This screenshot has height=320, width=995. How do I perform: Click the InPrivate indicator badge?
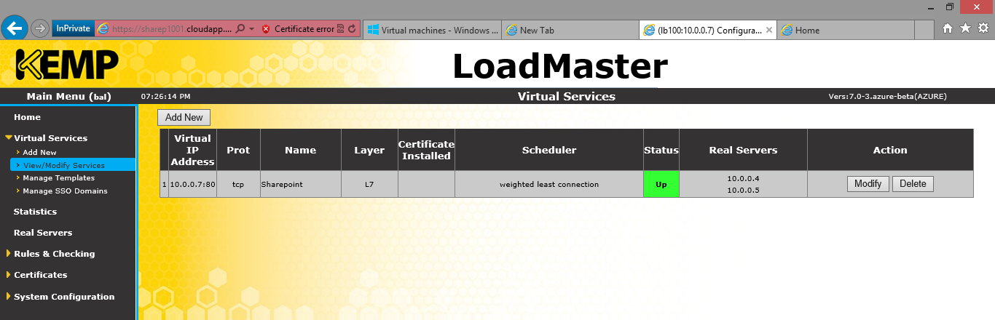click(x=73, y=29)
